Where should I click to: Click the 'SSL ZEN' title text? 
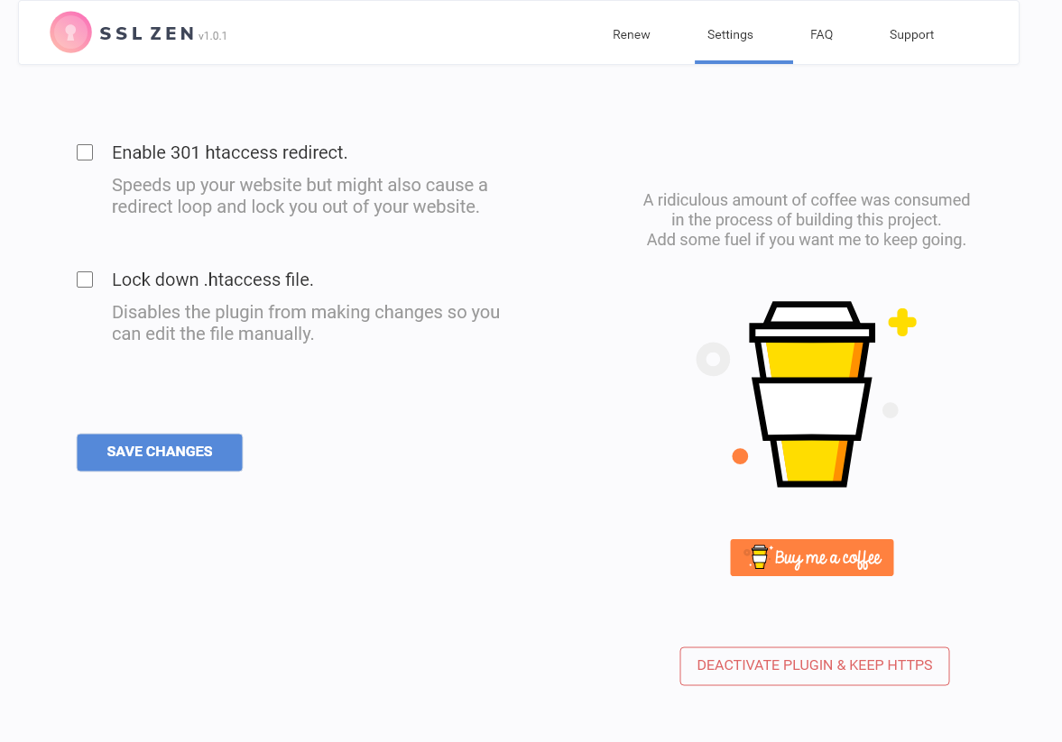pos(147,34)
